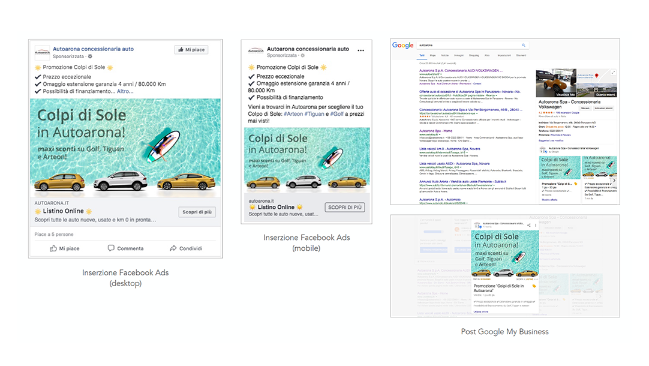649x366 pixels.
Task: Click AUTOARONA.IT domain text in desktop ad
Action: pyautogui.click(x=52, y=203)
